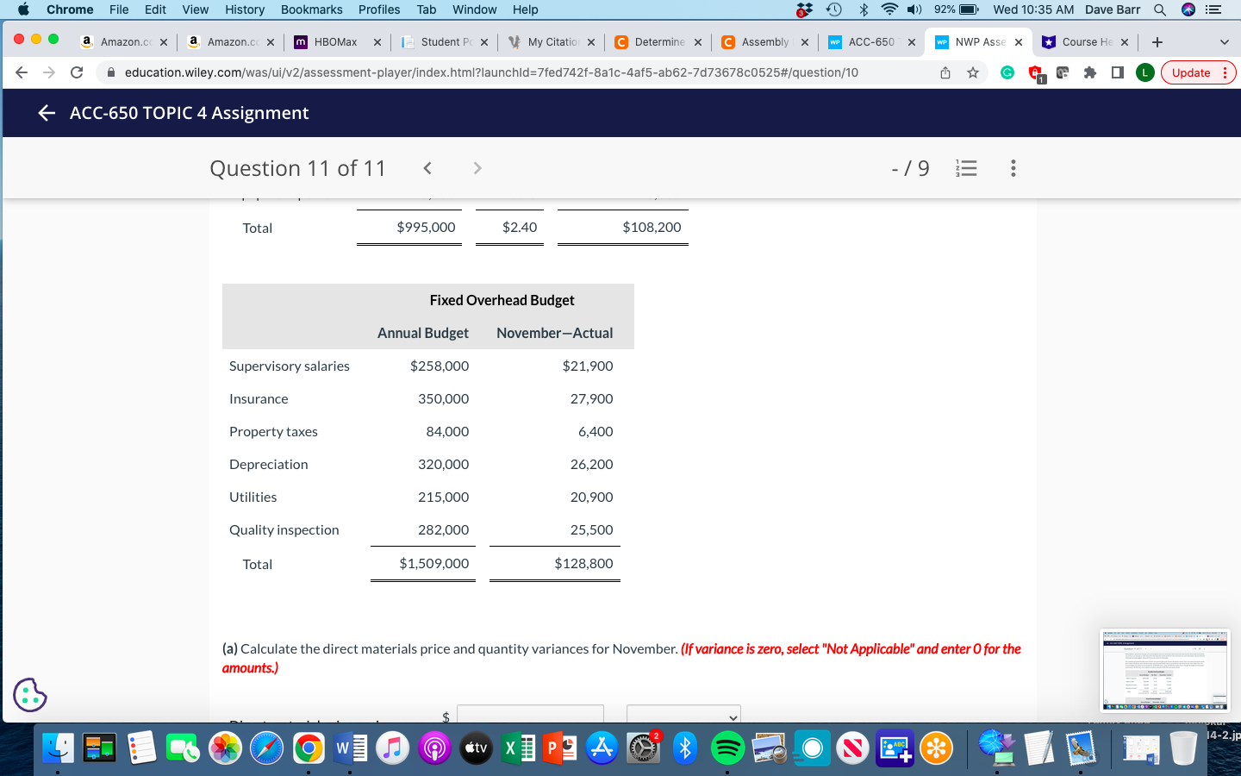Screen dimensions: 1241x776
Task: Open the screenshot preview thumbnail
Action: click(1165, 670)
